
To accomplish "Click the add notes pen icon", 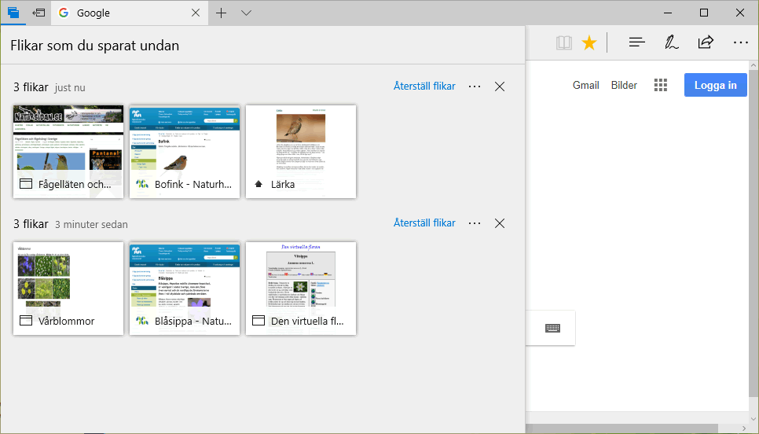I will (x=671, y=42).
